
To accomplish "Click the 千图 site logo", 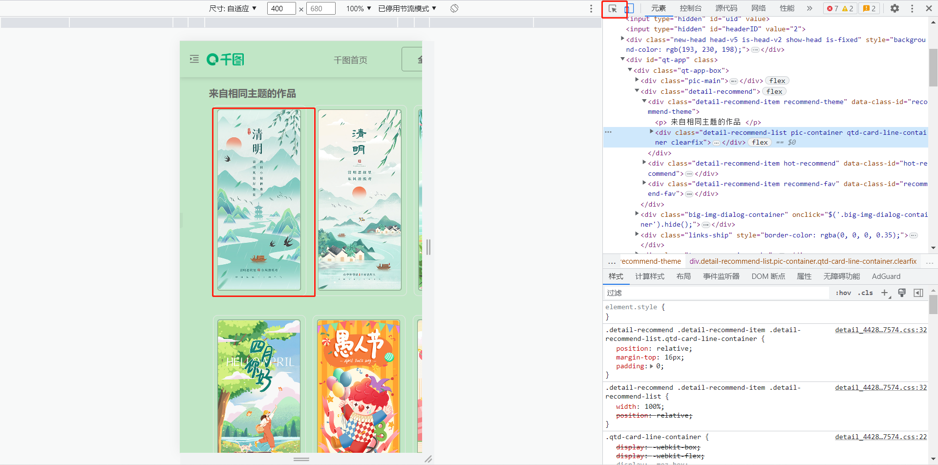I will point(225,60).
